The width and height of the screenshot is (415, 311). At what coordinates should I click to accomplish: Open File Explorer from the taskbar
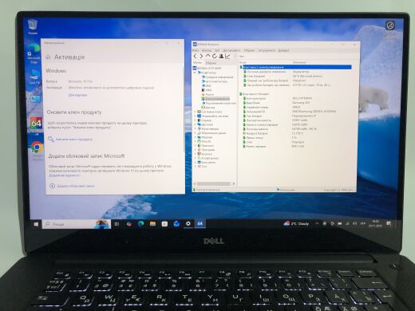click(x=152, y=224)
